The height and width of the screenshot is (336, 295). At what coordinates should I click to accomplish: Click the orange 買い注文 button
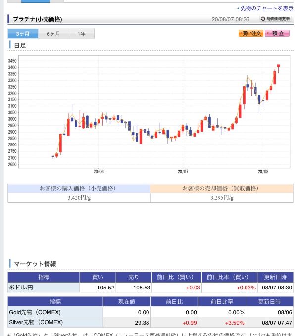click(x=251, y=33)
